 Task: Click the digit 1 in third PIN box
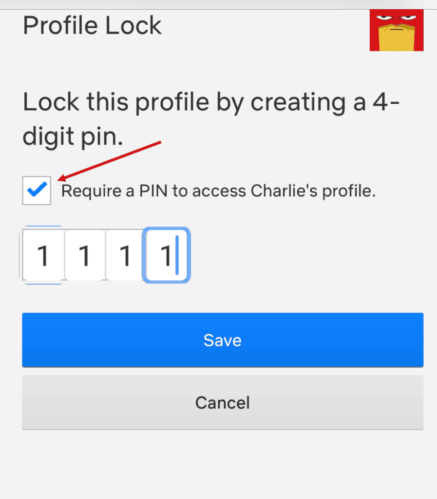125,255
